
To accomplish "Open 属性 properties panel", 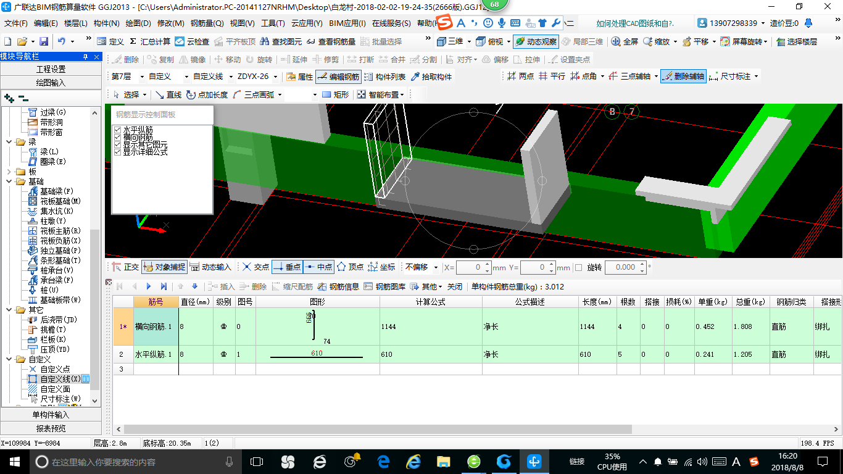I will [300, 77].
